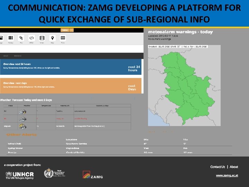Viewport: 249px width, 187px height.
Task: Click the Location column header in alerts
Action: point(71,140)
